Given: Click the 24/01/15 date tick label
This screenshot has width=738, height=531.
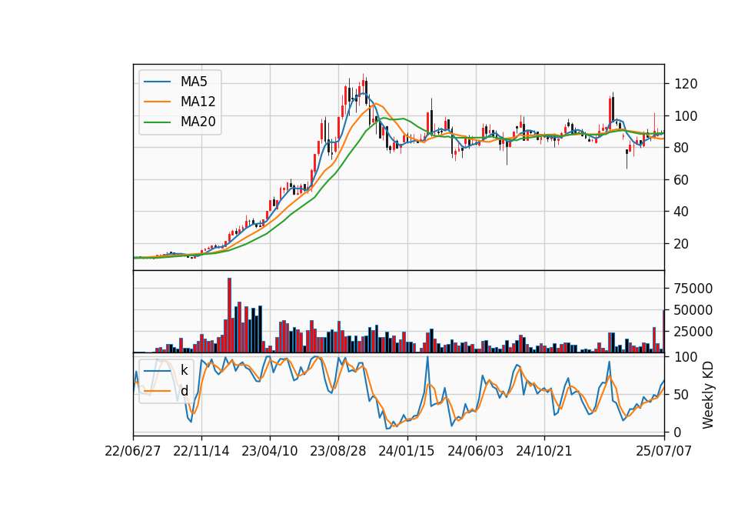Looking at the screenshot, I should click(407, 451).
